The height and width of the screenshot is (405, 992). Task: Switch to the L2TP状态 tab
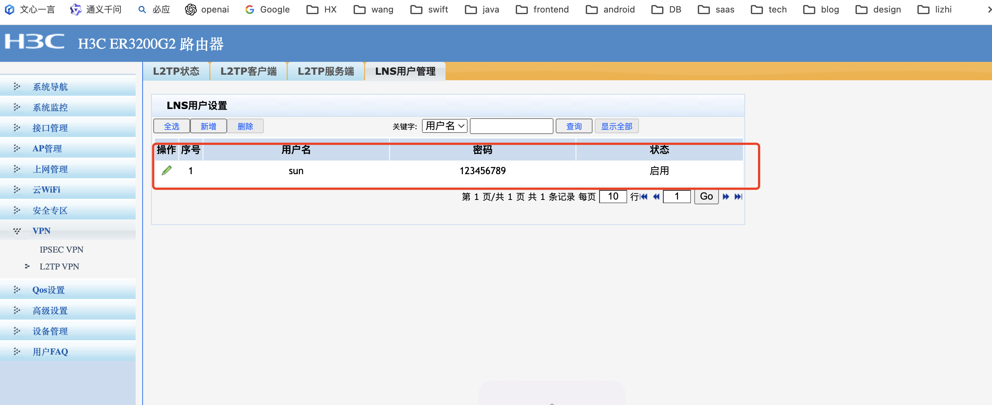176,71
